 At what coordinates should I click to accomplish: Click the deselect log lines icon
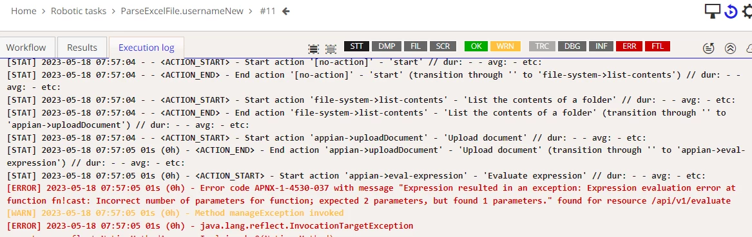[x=331, y=48]
